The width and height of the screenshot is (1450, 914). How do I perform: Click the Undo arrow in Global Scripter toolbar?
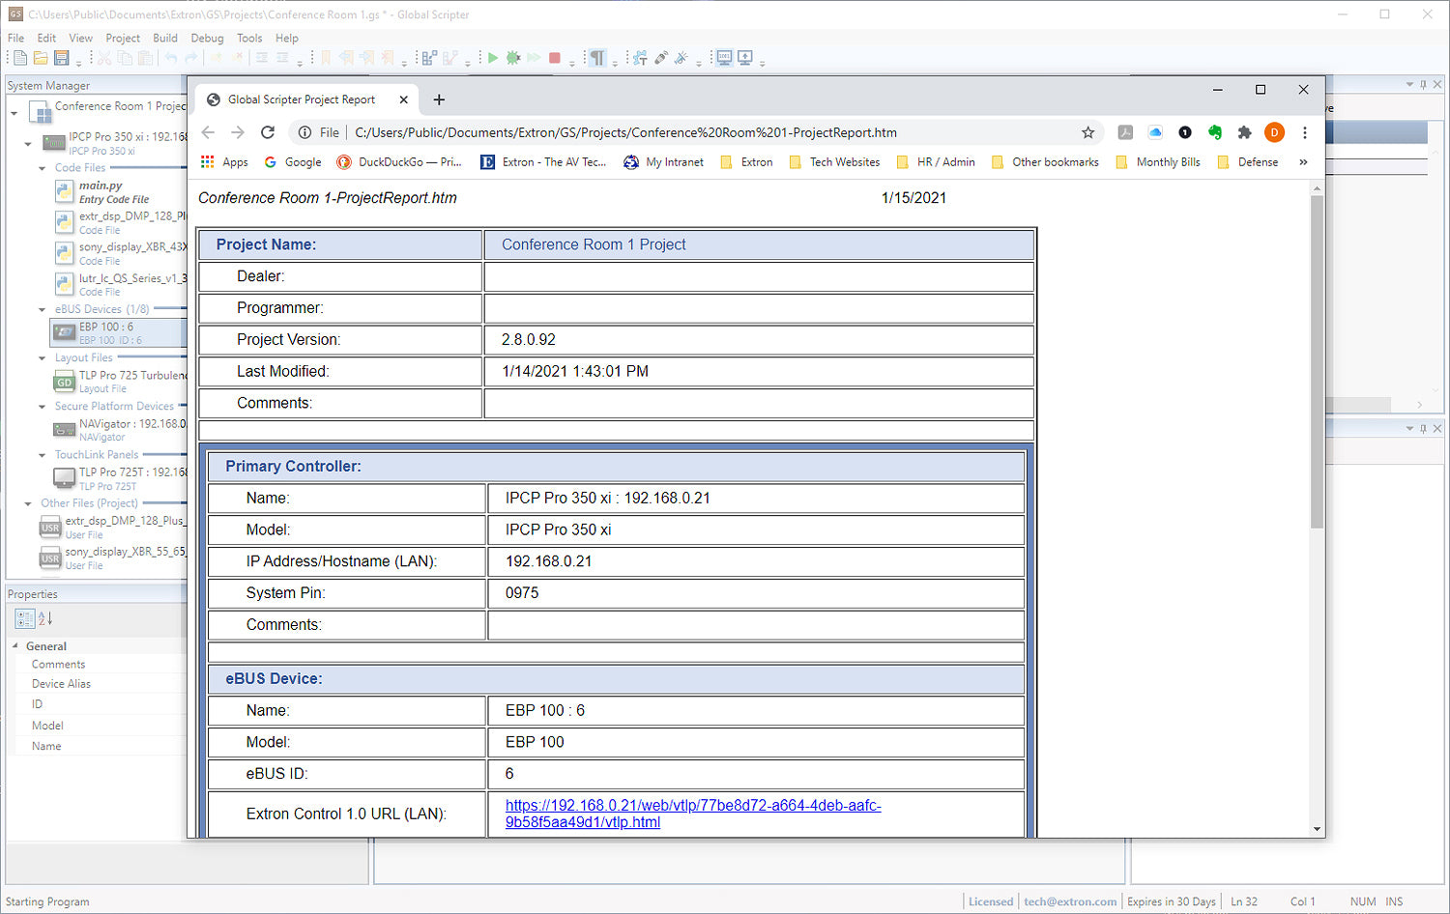[171, 58]
